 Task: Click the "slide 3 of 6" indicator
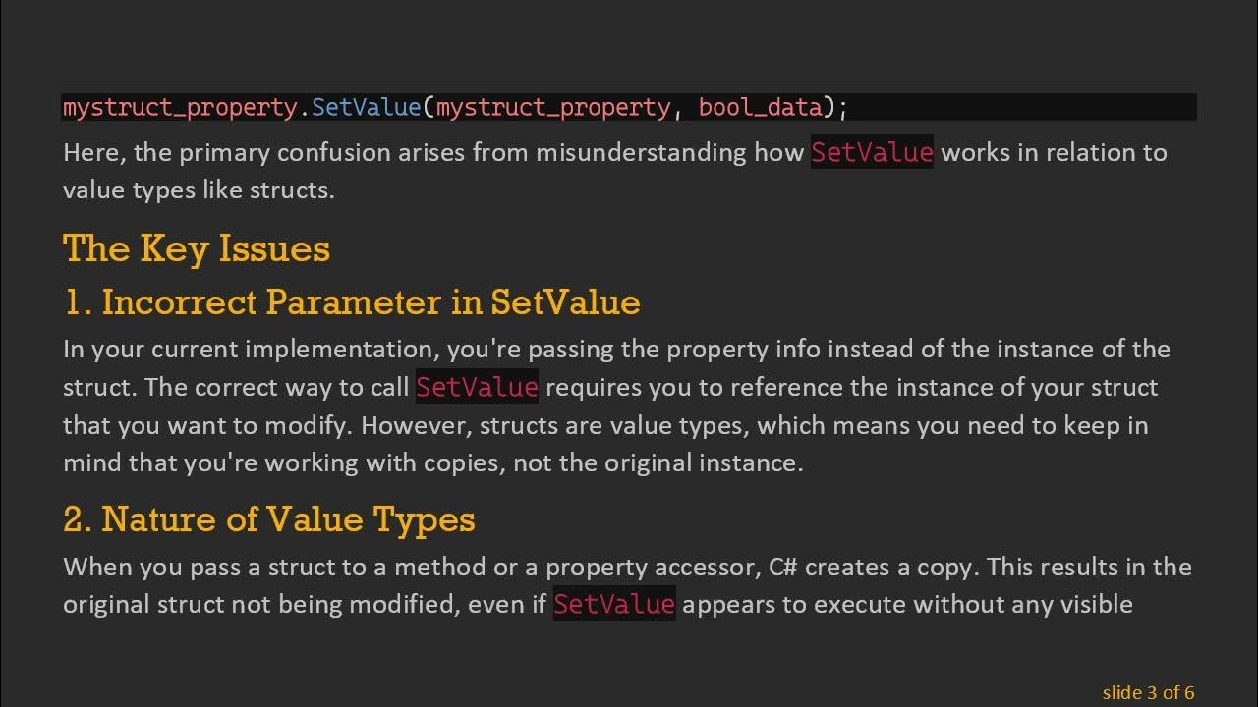click(1148, 693)
